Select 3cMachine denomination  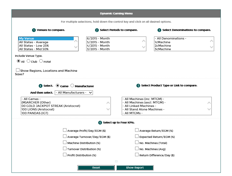pos(182,49)
